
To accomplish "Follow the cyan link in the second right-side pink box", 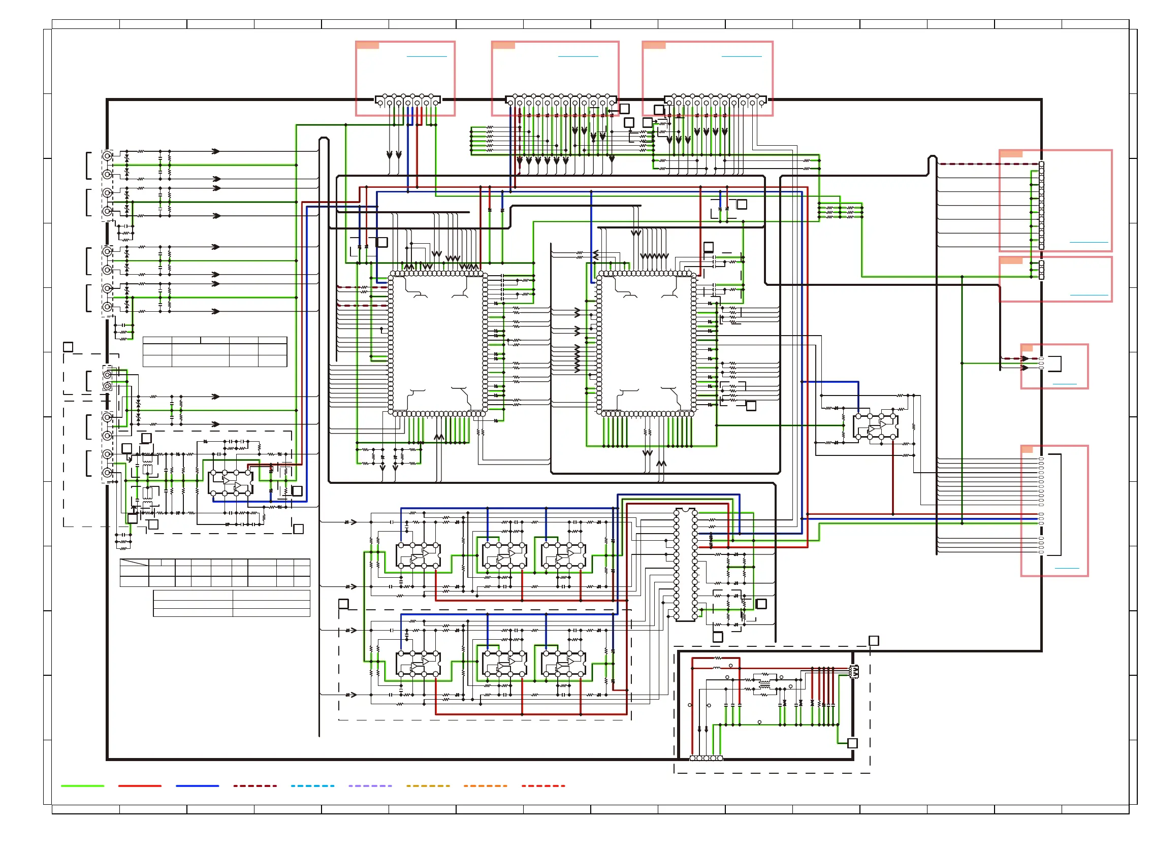I will 1089,295.
